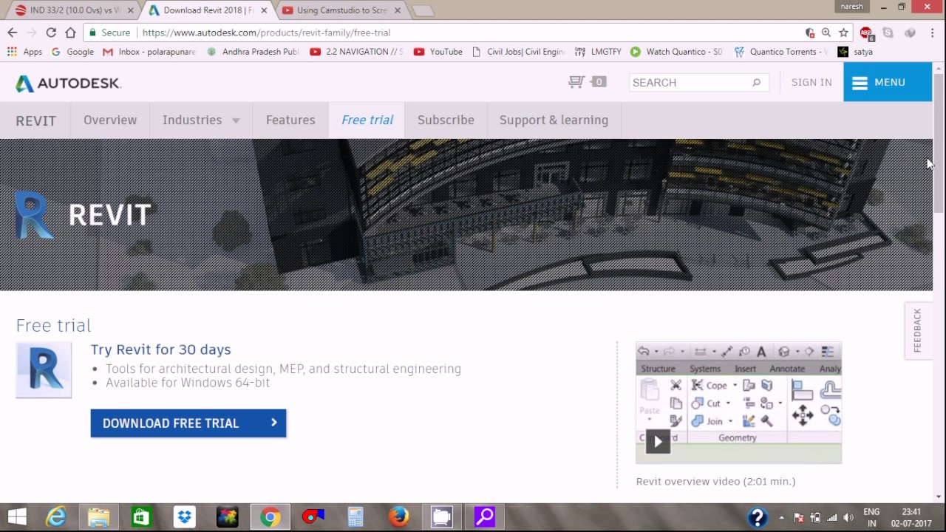This screenshot has height=532, width=946.
Task: Open the shopping cart icon
Action: point(577,82)
